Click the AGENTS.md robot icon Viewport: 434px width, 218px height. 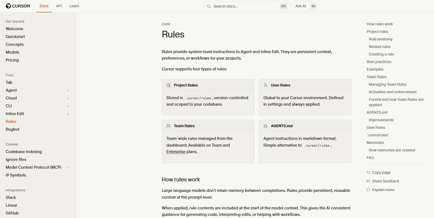(x=266, y=126)
